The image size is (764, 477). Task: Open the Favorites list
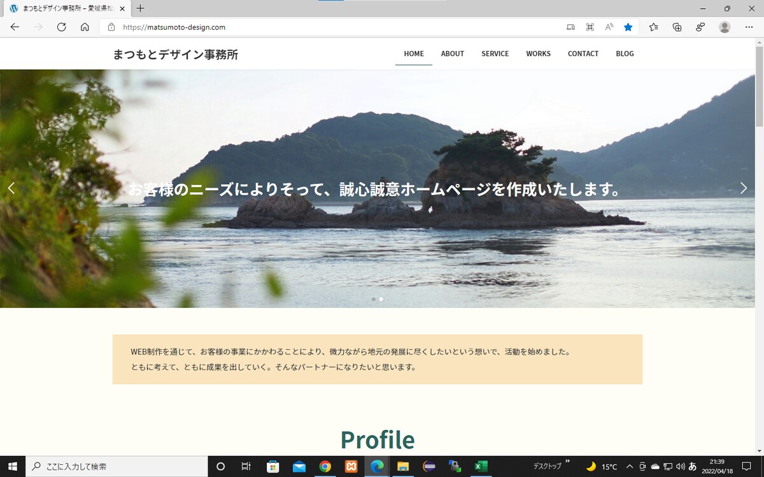click(x=654, y=27)
